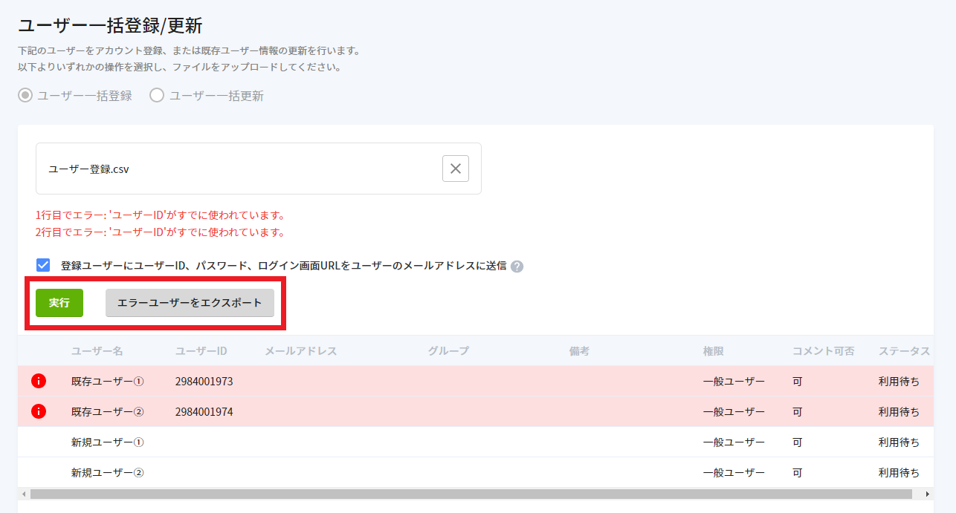Click 利用待ち status in 既存ユーザー② row
The width and height of the screenshot is (956, 513).
click(x=899, y=411)
